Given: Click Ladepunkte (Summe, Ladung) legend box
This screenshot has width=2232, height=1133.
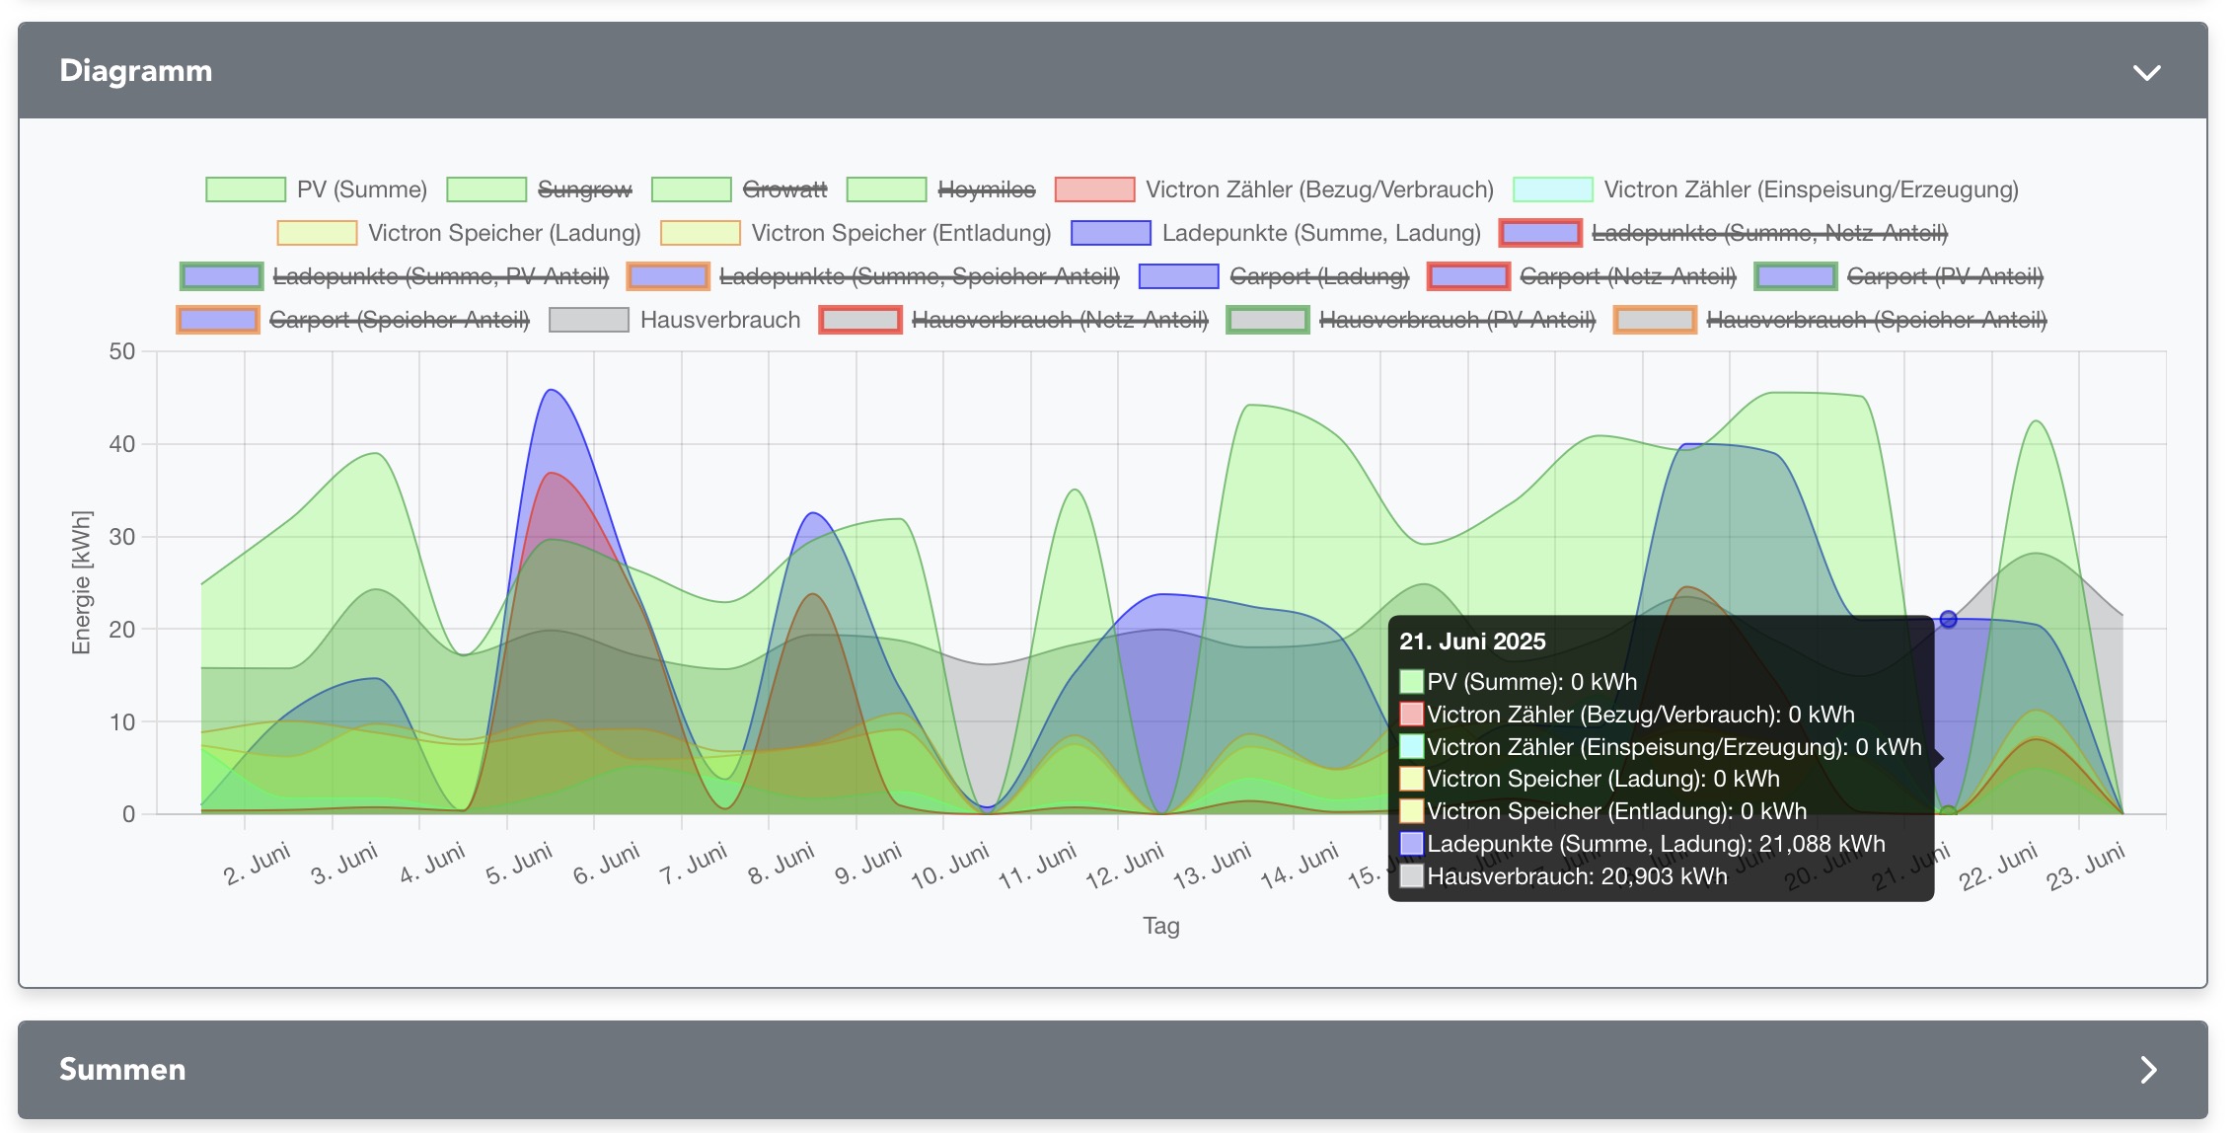Looking at the screenshot, I should coord(1110,233).
